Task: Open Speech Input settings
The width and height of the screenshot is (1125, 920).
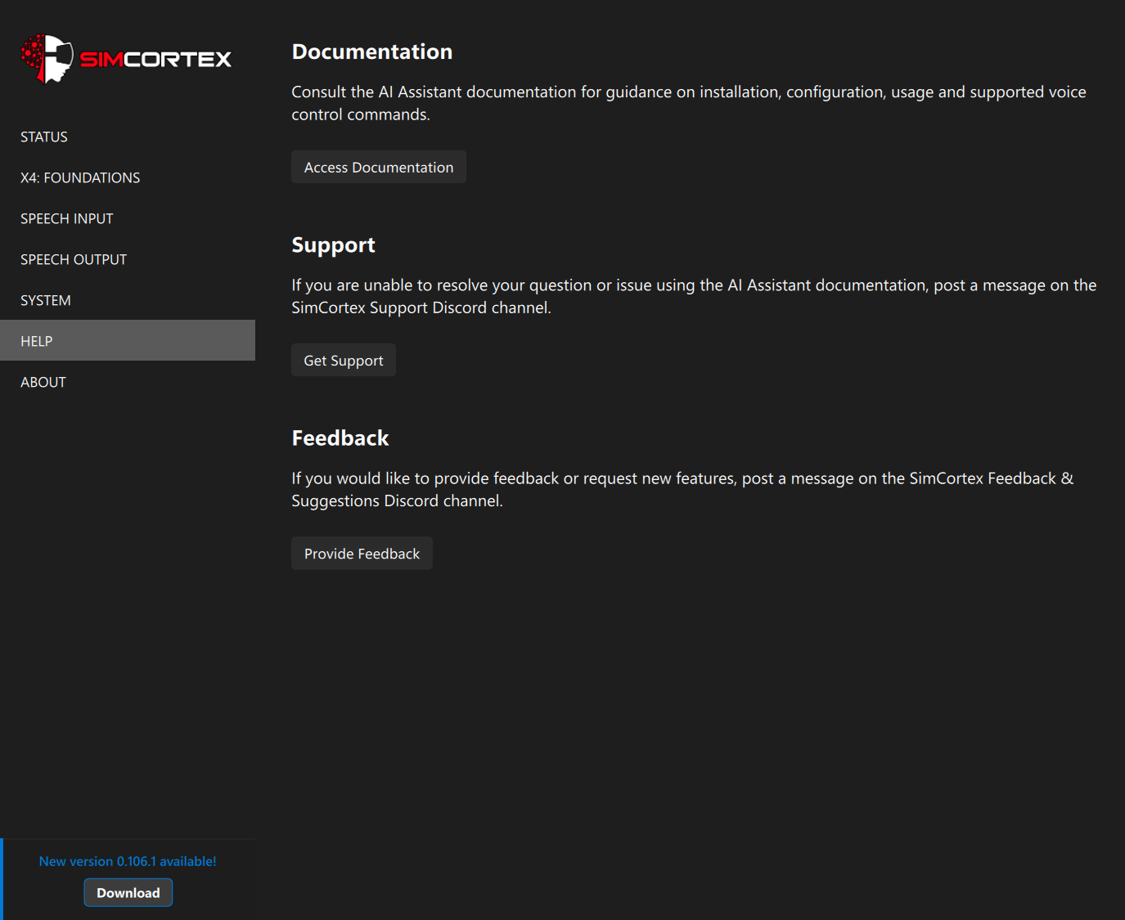Action: 128,218
